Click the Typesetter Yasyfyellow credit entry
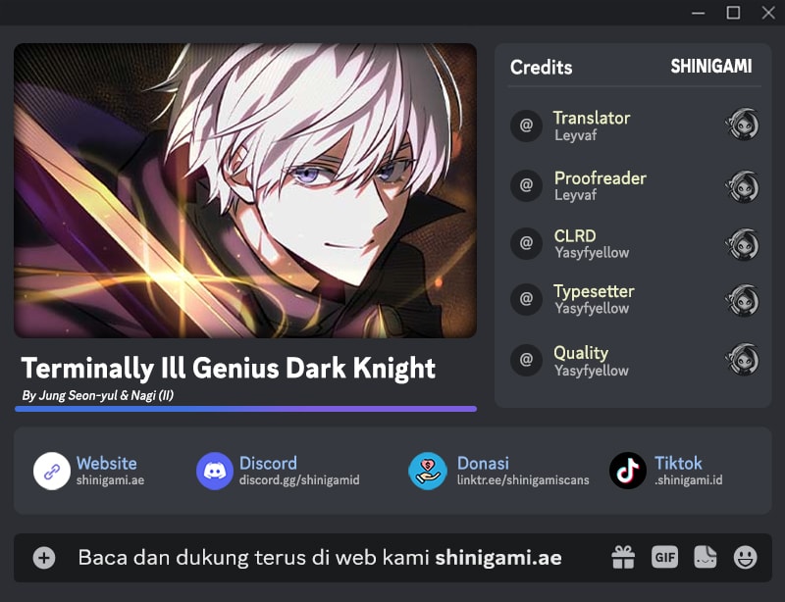Screen dimensions: 785x602 (x=635, y=299)
